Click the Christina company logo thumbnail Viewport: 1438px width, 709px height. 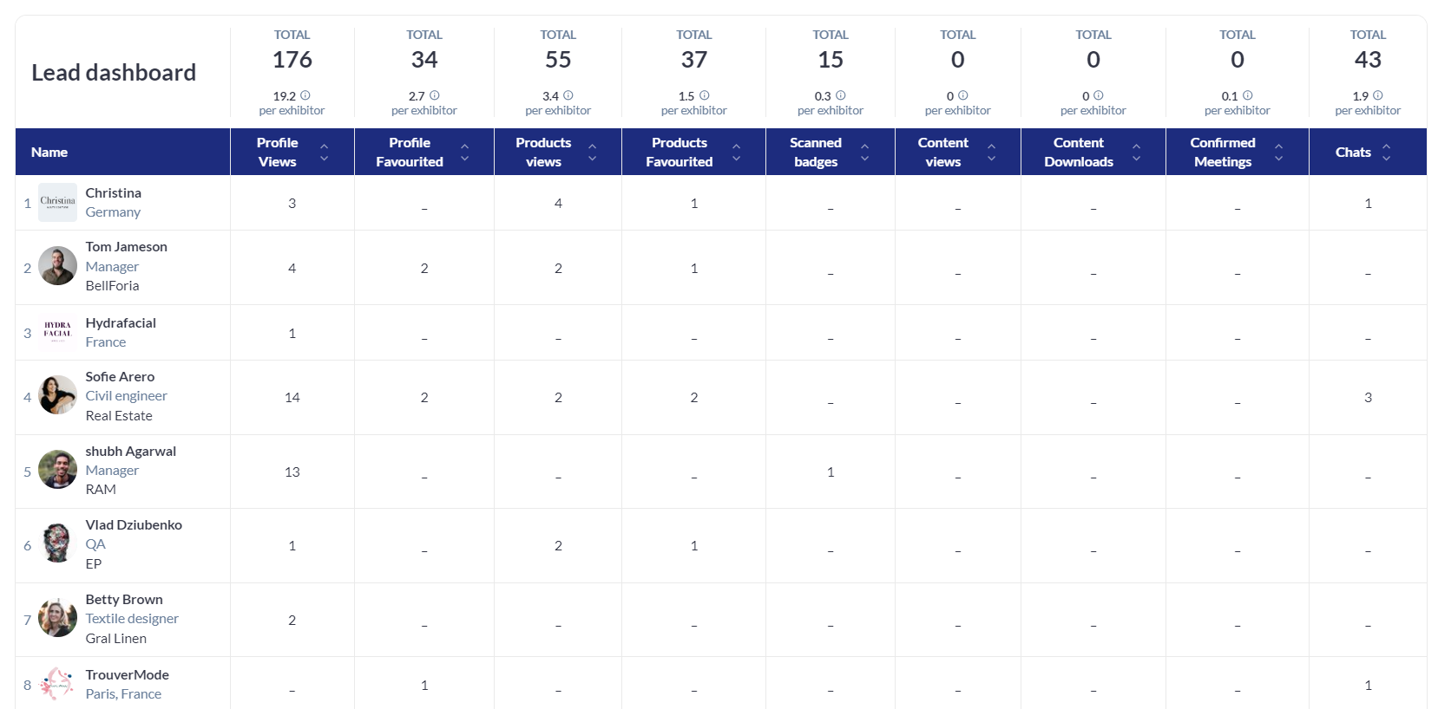click(x=57, y=203)
